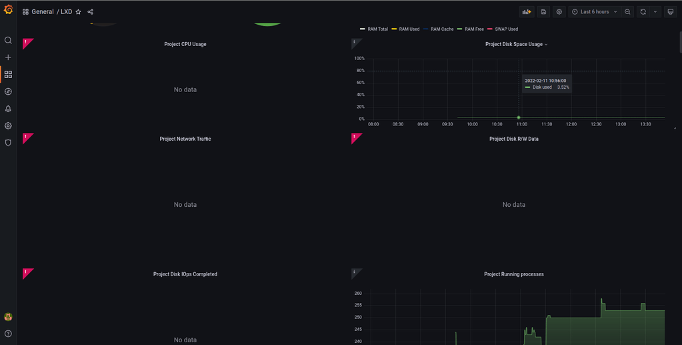Click the Add panel button

[x=527, y=12]
